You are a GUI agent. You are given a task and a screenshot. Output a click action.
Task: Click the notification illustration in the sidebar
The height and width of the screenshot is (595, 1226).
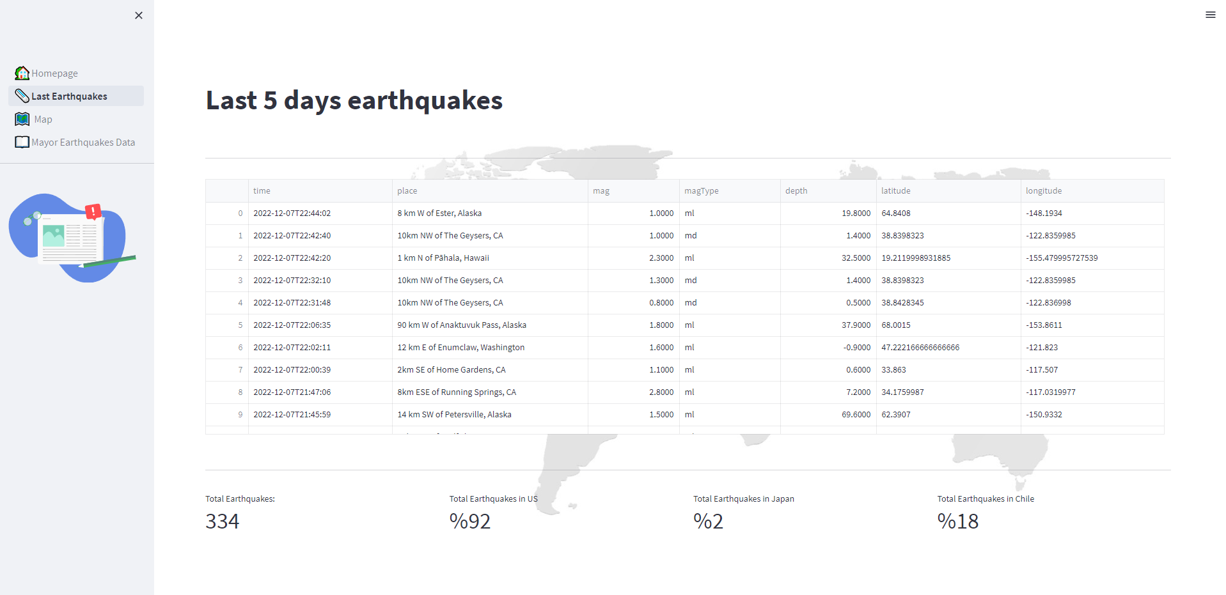(70, 238)
